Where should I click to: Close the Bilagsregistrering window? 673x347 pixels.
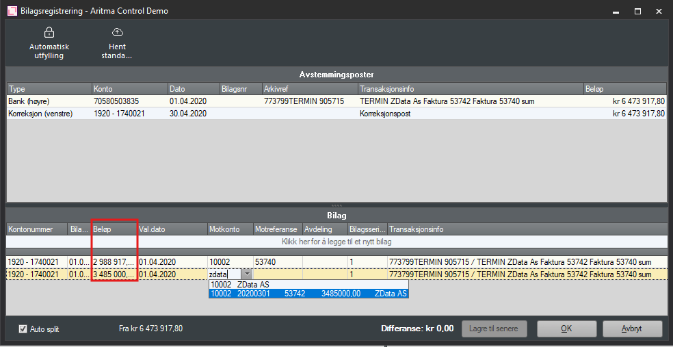(x=659, y=11)
